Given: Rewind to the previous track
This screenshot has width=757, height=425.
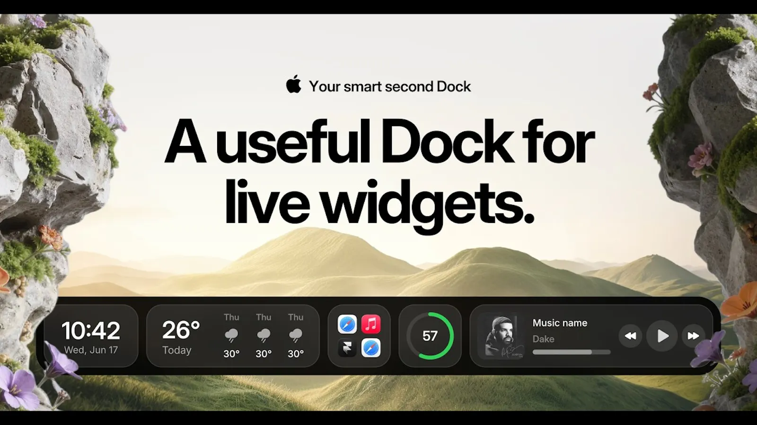Looking at the screenshot, I should pyautogui.click(x=630, y=336).
